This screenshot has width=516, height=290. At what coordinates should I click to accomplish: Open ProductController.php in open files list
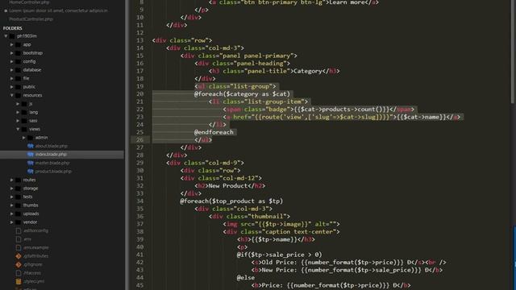(31, 19)
